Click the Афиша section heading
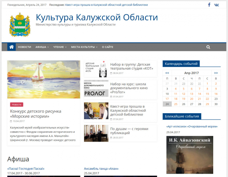Viewport: 228px width, 177px height. click(x=18, y=159)
